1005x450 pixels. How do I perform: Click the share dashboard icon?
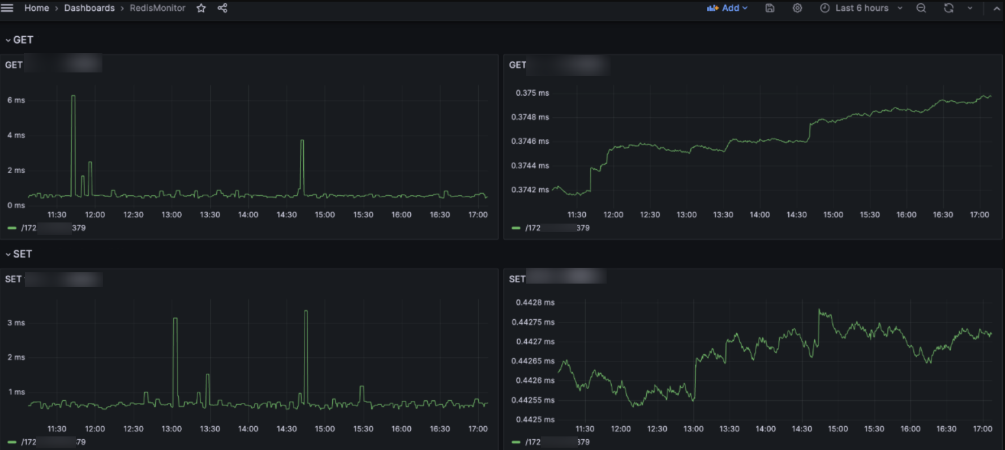222,8
